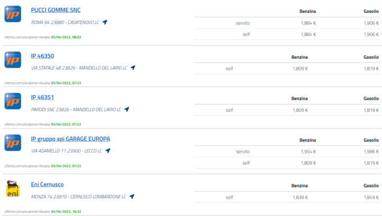Select GARAGE EUROPA servito Gasolio price 1,986 €

point(371,152)
